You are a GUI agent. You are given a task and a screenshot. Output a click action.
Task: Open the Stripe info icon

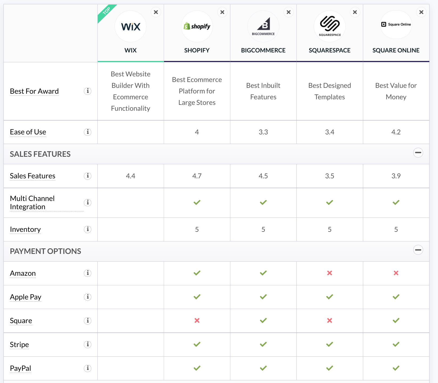(88, 344)
